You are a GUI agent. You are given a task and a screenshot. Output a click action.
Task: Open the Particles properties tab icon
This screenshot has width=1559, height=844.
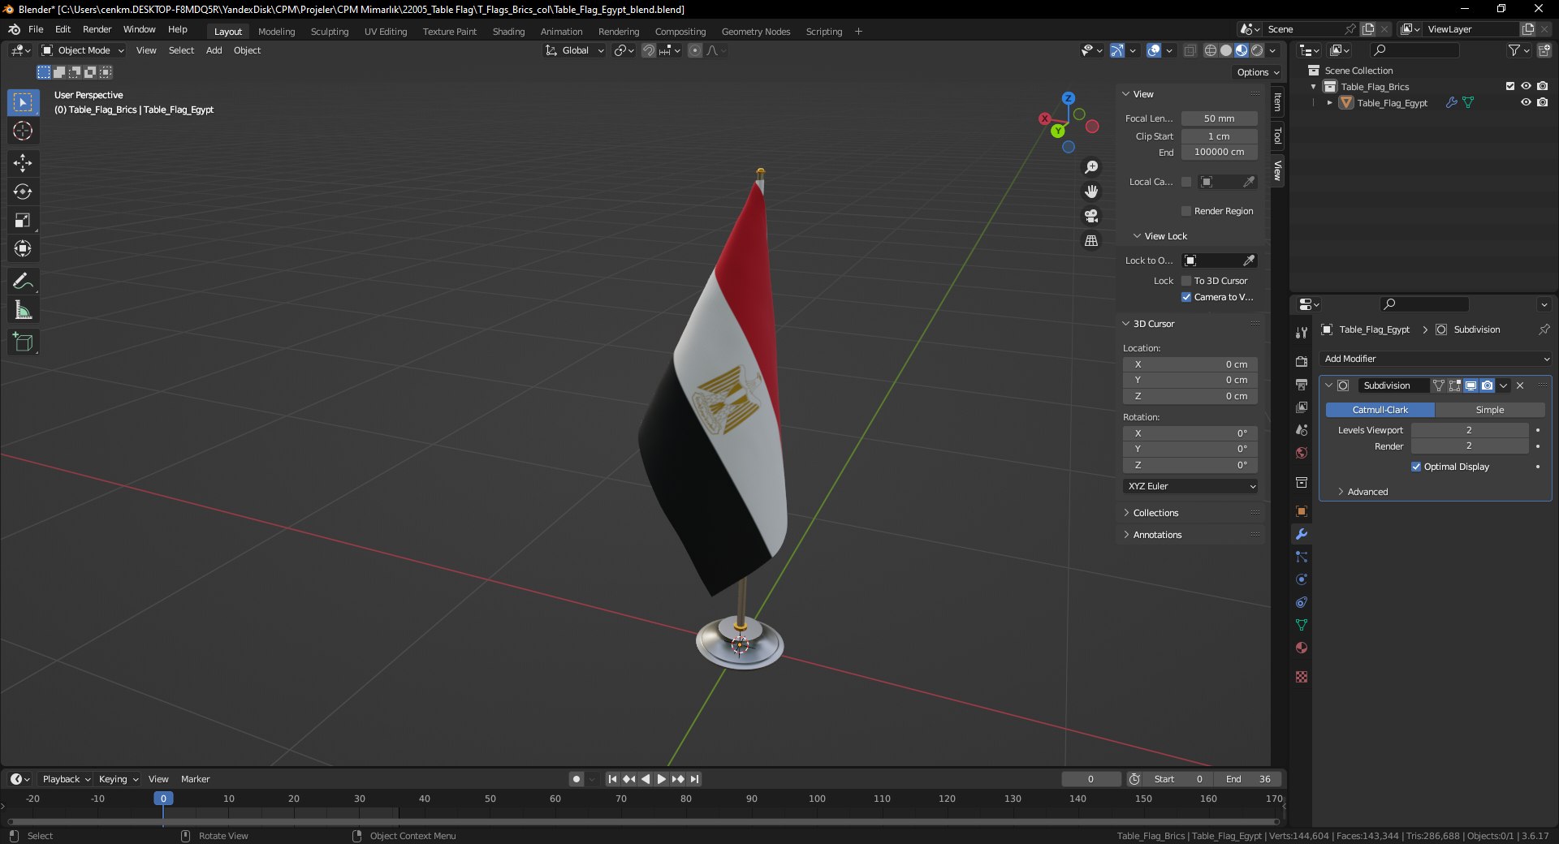[1302, 557]
